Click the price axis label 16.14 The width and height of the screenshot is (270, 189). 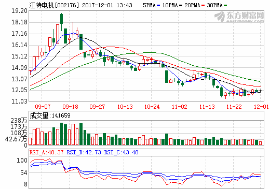coord(19,45)
